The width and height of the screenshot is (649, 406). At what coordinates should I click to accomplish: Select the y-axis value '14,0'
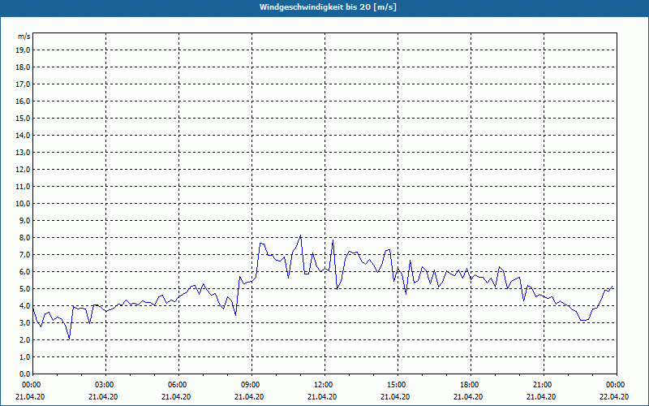(24, 135)
